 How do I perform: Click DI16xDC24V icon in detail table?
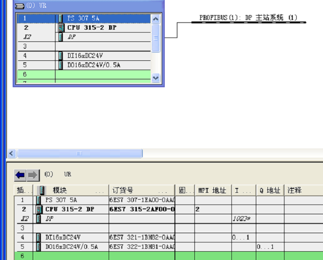38,237
